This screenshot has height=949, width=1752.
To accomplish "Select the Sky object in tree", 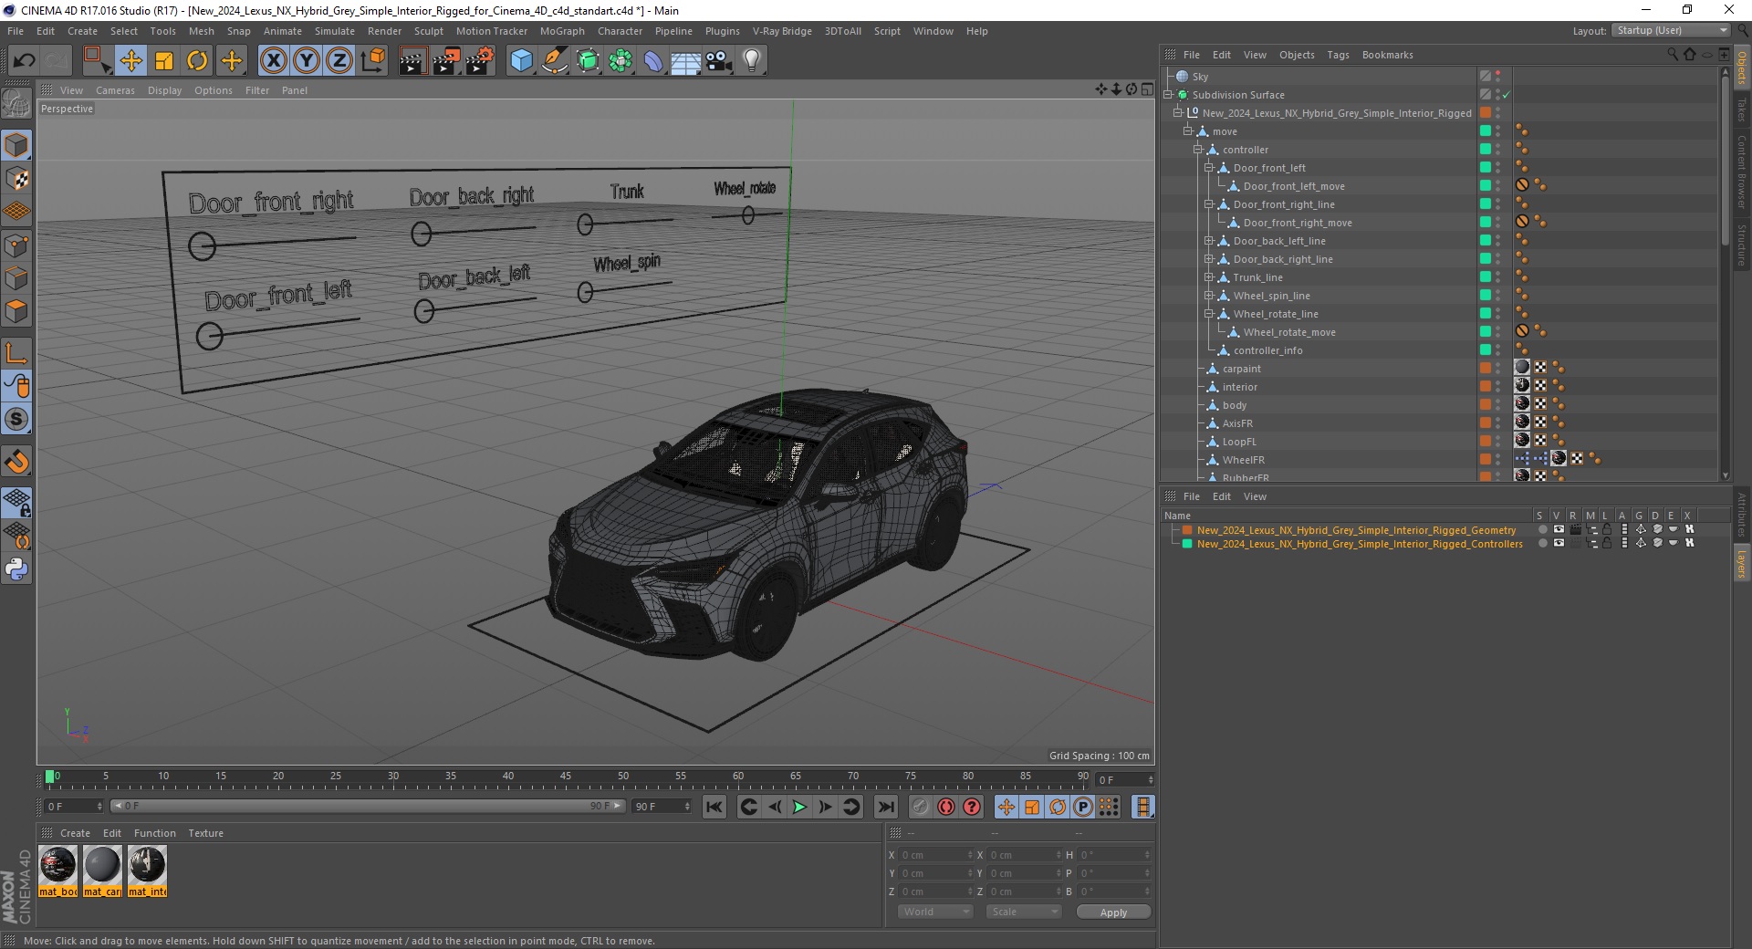I will pos(1200,77).
